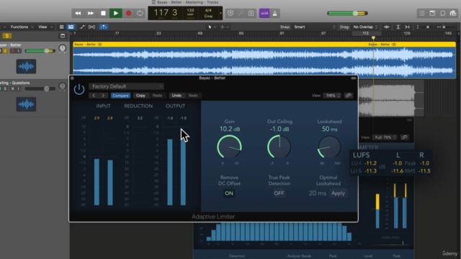Toggle True Peak Detection OFF button
This screenshot has width=461, height=259.
[279, 194]
